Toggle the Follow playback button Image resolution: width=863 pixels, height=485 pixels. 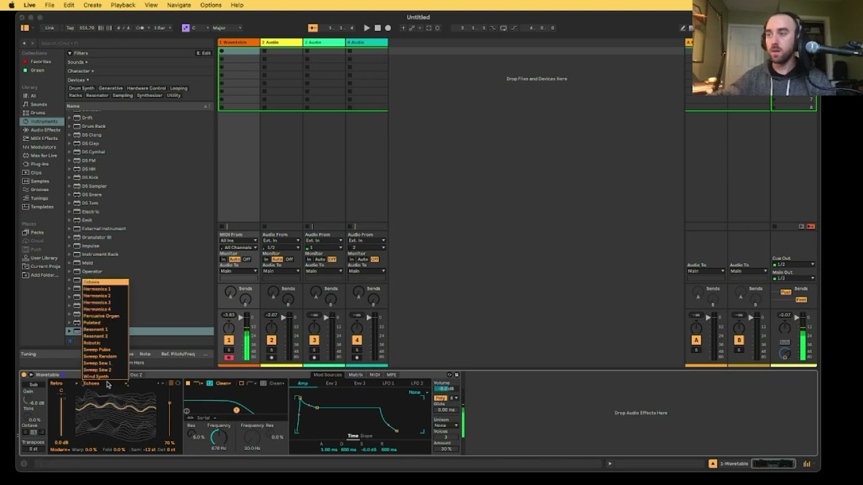(x=313, y=28)
